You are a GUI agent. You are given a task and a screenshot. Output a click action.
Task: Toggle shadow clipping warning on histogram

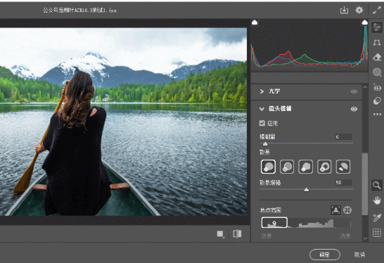click(255, 23)
